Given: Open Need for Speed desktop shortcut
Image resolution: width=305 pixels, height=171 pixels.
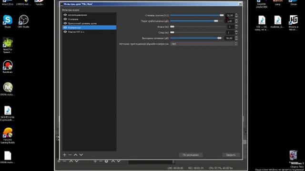Looking at the screenshot, I should (8, 45).
